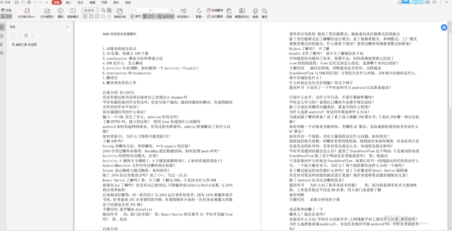
Task: Open PDF转Office conversion tool
Action: tap(27, 13)
